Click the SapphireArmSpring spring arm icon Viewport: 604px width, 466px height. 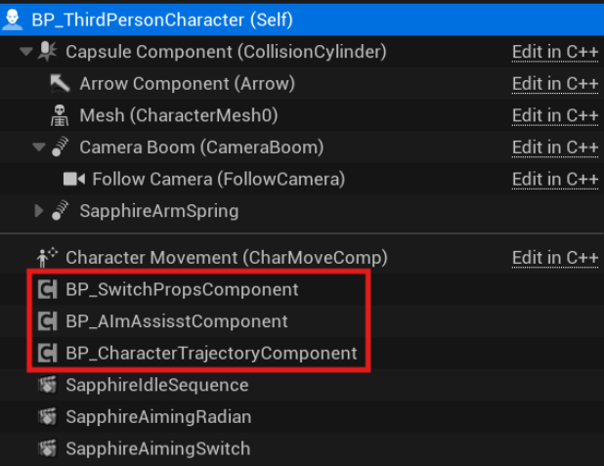point(60,211)
